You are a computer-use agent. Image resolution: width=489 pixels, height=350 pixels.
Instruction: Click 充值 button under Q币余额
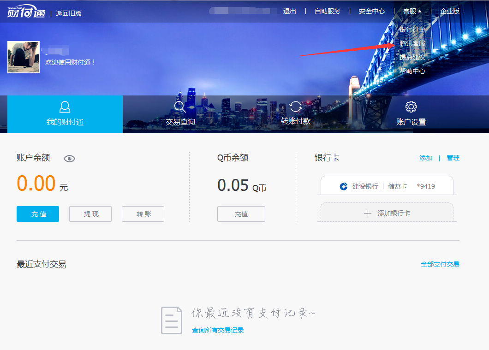click(x=241, y=214)
